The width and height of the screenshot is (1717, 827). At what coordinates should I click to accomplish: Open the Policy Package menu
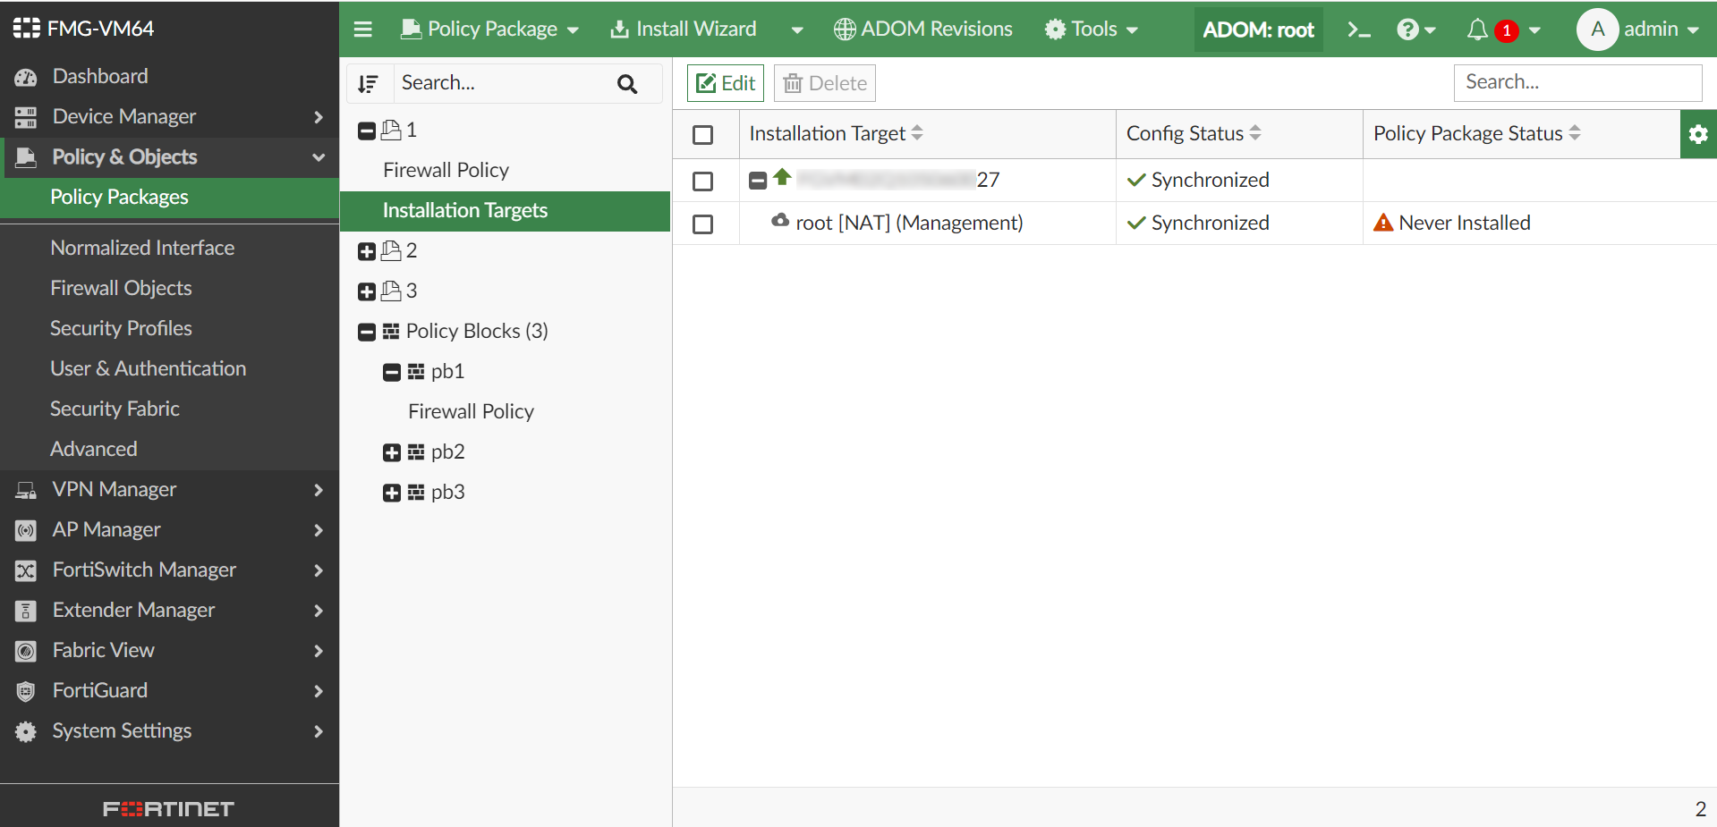click(x=489, y=29)
